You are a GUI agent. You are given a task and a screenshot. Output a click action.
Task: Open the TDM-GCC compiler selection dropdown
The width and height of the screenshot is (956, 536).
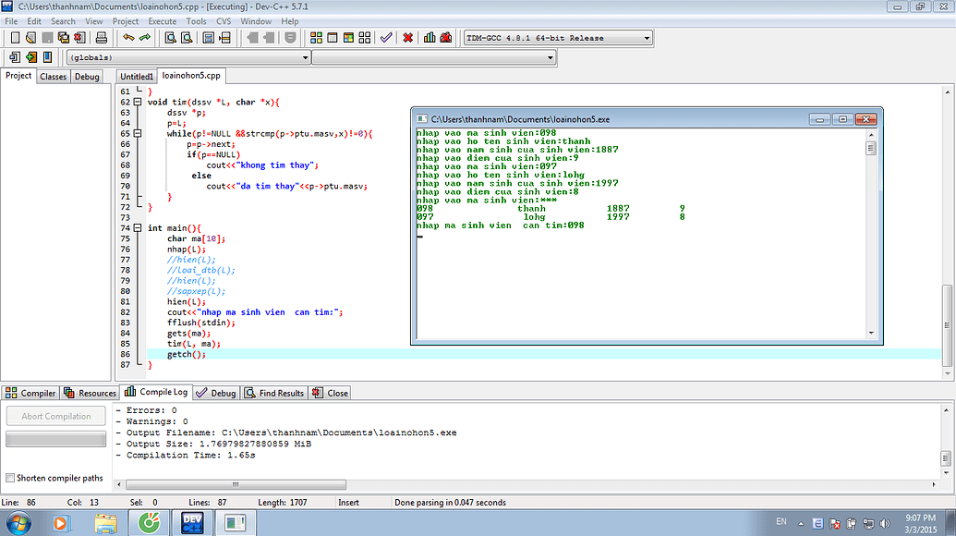(647, 37)
